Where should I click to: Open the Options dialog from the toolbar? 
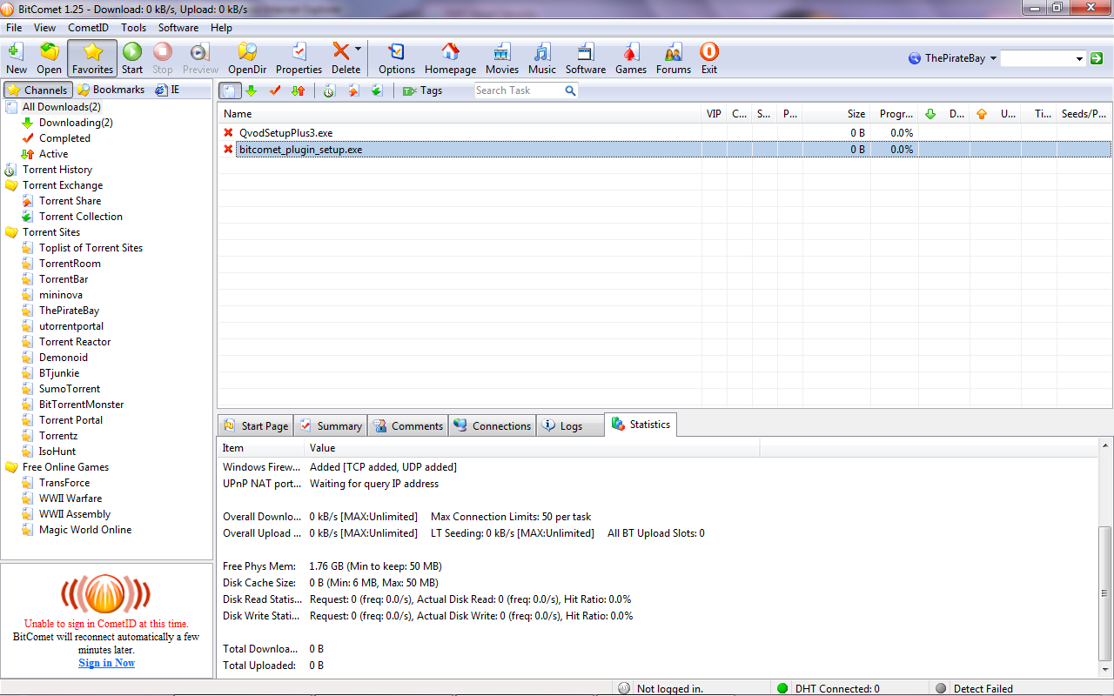(x=397, y=58)
